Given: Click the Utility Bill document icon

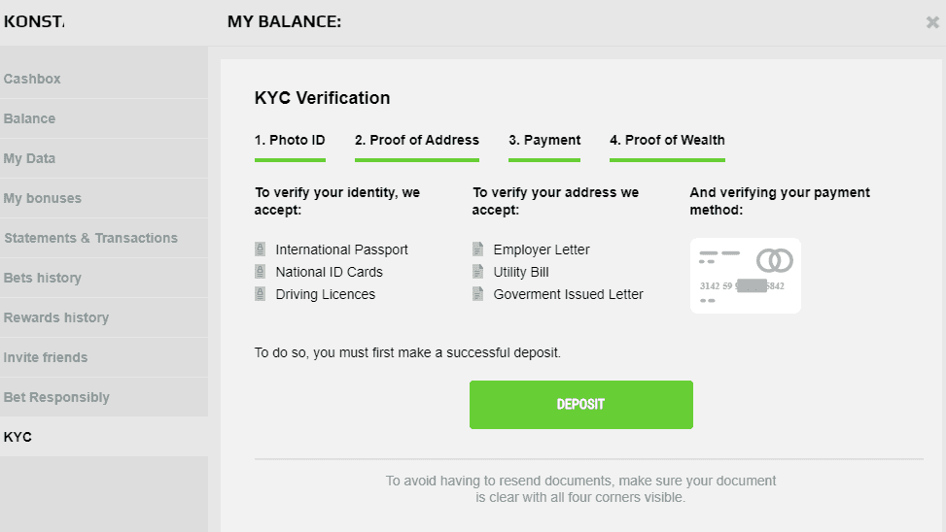Looking at the screenshot, I should (x=478, y=272).
